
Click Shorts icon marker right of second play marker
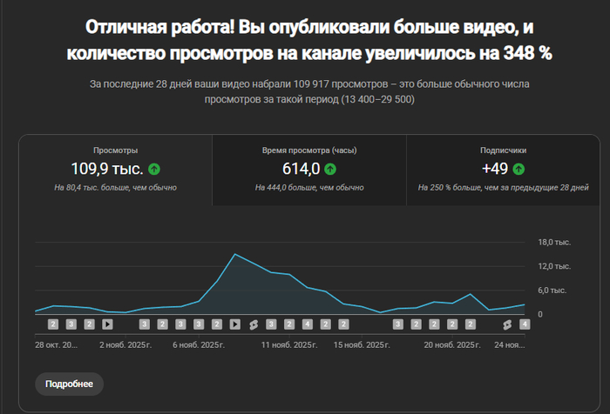[x=253, y=324]
